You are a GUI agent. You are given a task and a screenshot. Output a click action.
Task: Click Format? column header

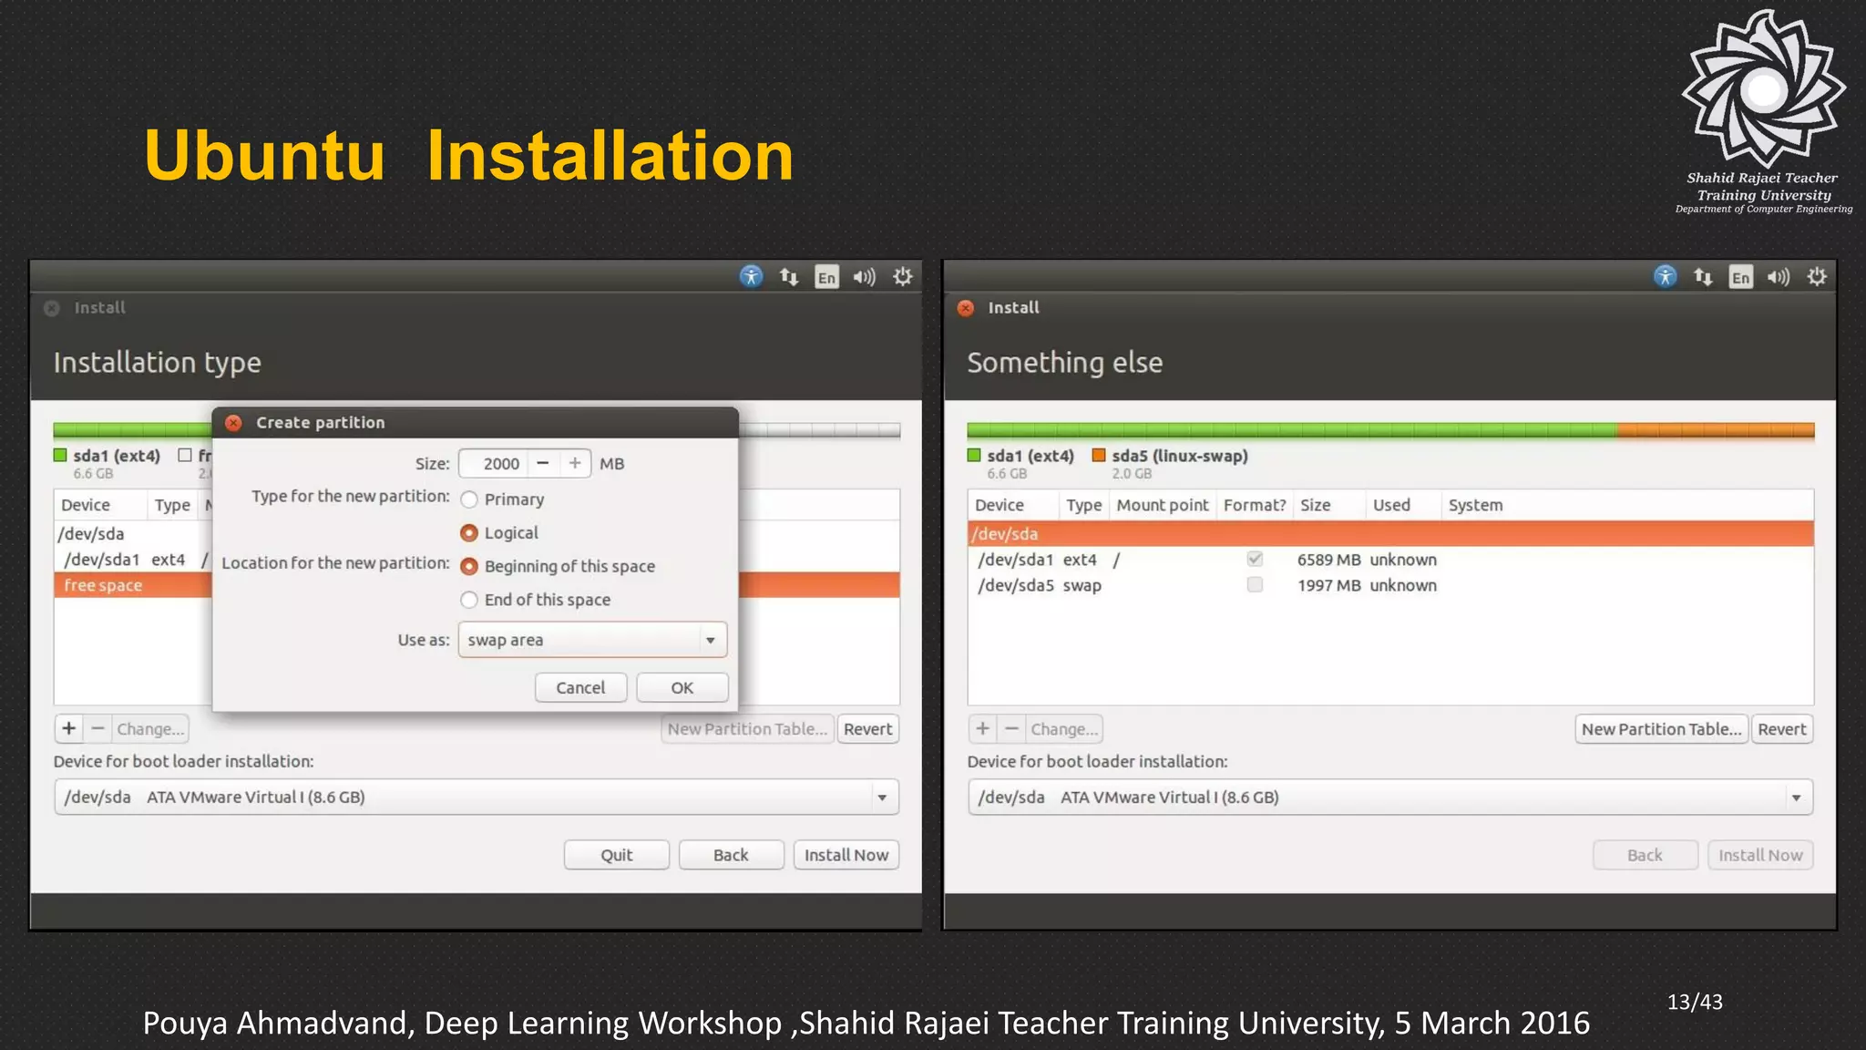point(1255,505)
